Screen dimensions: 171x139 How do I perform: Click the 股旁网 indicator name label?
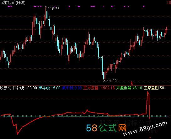[6, 88]
